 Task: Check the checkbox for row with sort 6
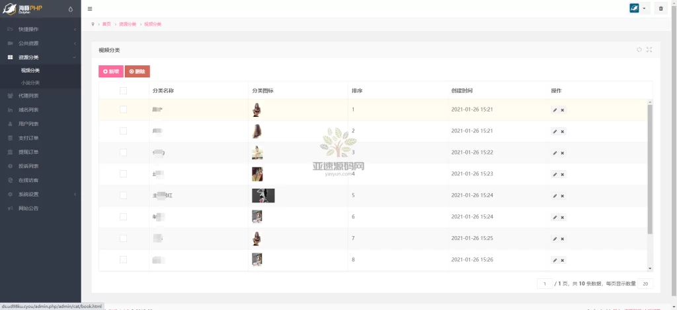[123, 217]
